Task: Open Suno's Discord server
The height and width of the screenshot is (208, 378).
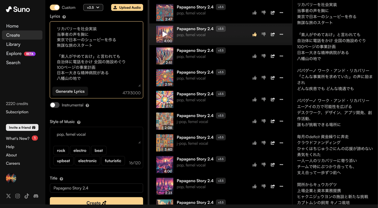Action: click(36, 196)
